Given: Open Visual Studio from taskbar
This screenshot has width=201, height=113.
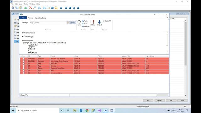Looking at the screenshot, I should point(99,110).
